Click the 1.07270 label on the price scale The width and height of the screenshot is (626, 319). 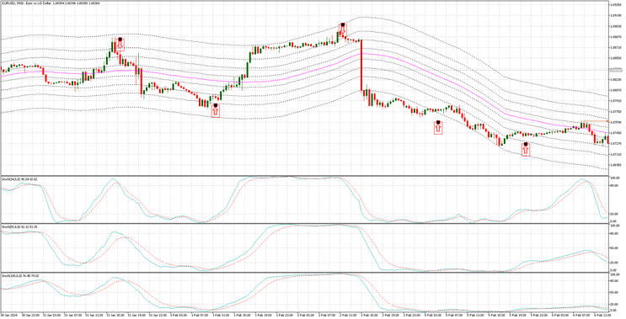click(x=615, y=143)
